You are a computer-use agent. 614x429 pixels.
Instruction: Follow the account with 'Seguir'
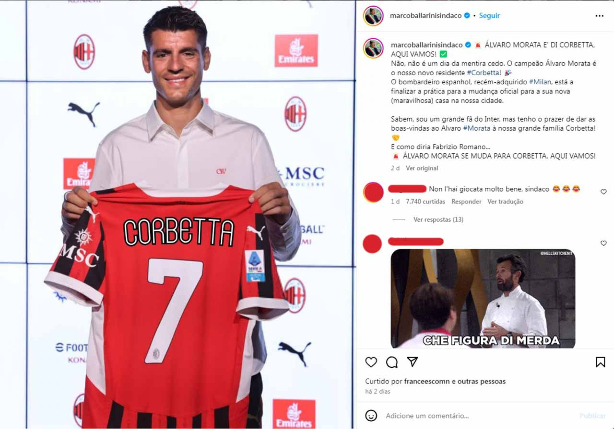489,15
